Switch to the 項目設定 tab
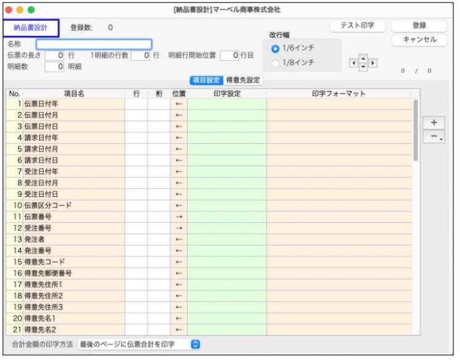460x360 pixels. pos(207,80)
